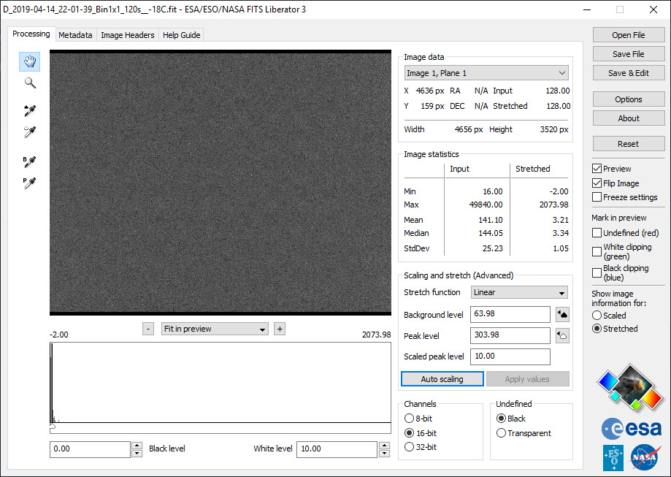The image size is (671, 477).
Task: Click the zoom out minus button
Action: [148, 329]
